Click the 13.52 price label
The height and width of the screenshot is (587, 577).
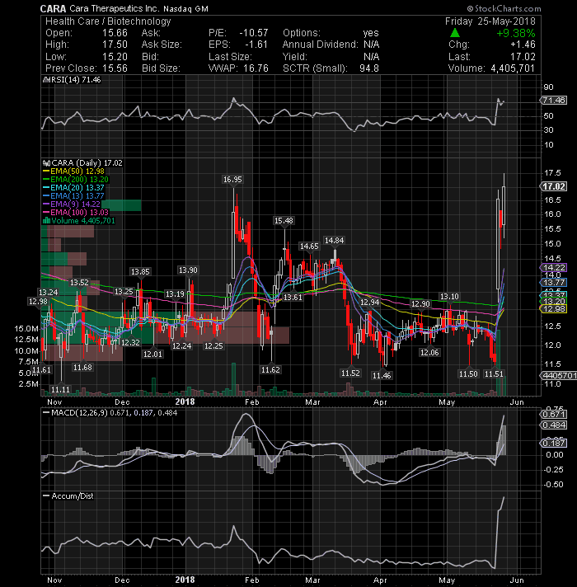tap(79, 283)
